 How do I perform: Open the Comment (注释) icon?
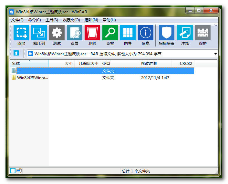tap(185, 33)
